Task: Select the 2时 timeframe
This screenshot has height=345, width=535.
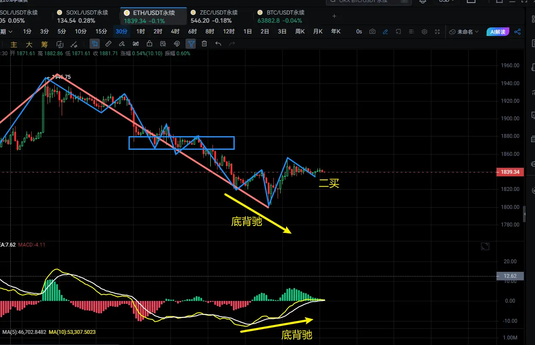Action: [x=158, y=32]
